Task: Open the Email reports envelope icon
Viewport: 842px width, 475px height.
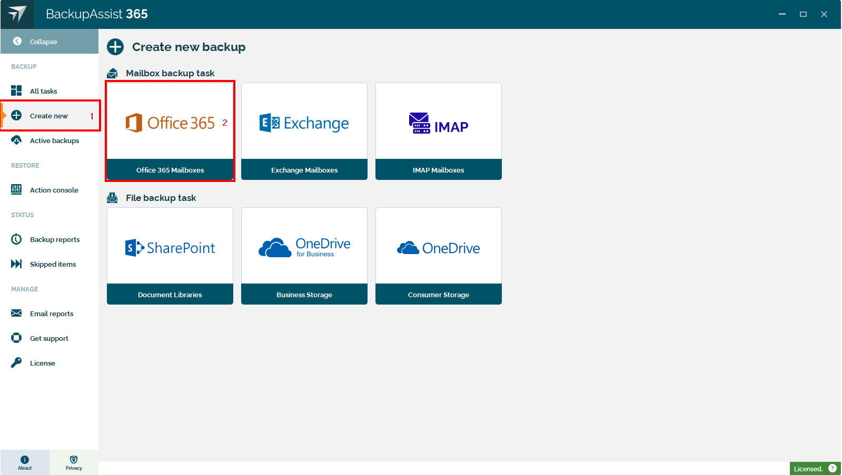Action: tap(16, 314)
